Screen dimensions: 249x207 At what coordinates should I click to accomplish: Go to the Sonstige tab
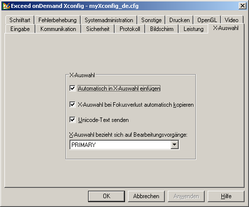click(x=151, y=20)
